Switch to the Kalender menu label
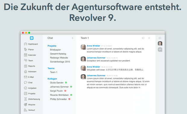The image size is (187, 114). (32, 55)
